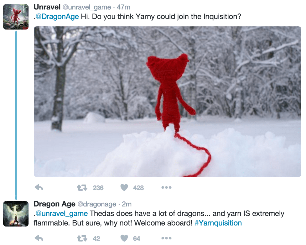
Task: Open more options on Dragon Age tweet
Action: (x=167, y=238)
